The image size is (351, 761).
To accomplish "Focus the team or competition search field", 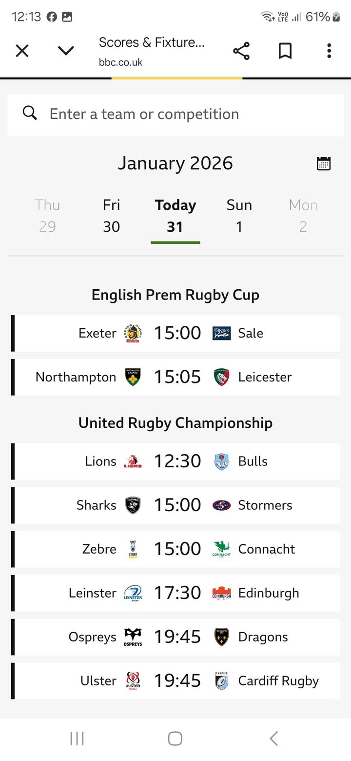I will click(185, 114).
